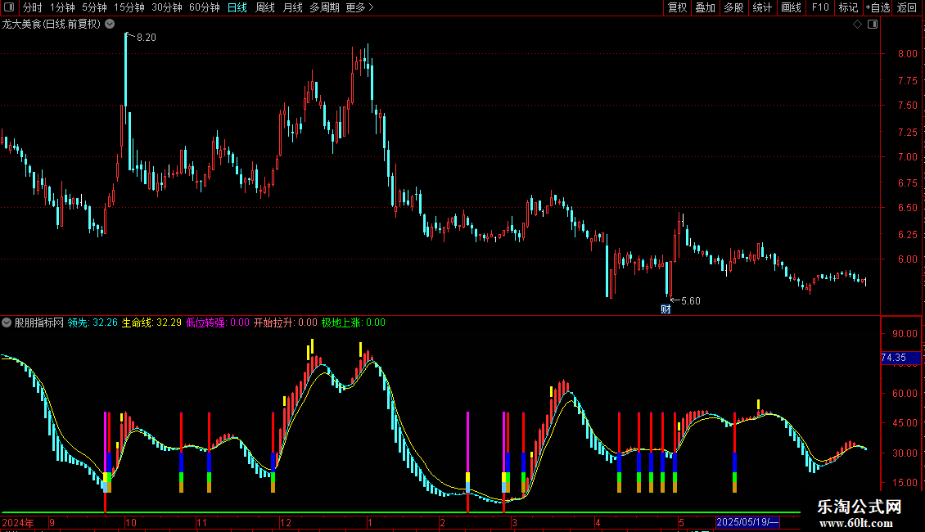Click month 12 on the time axis
The image size is (925, 532).
pyautogui.click(x=286, y=522)
